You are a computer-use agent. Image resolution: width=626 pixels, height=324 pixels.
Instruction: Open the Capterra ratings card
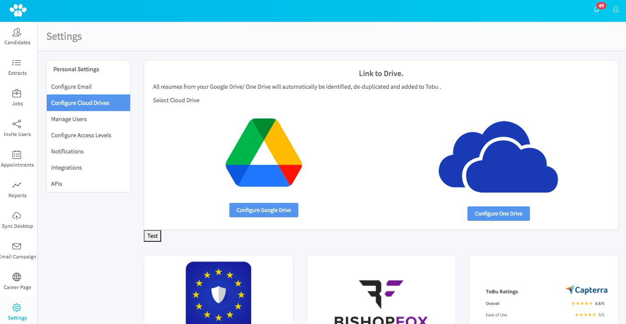point(544,289)
